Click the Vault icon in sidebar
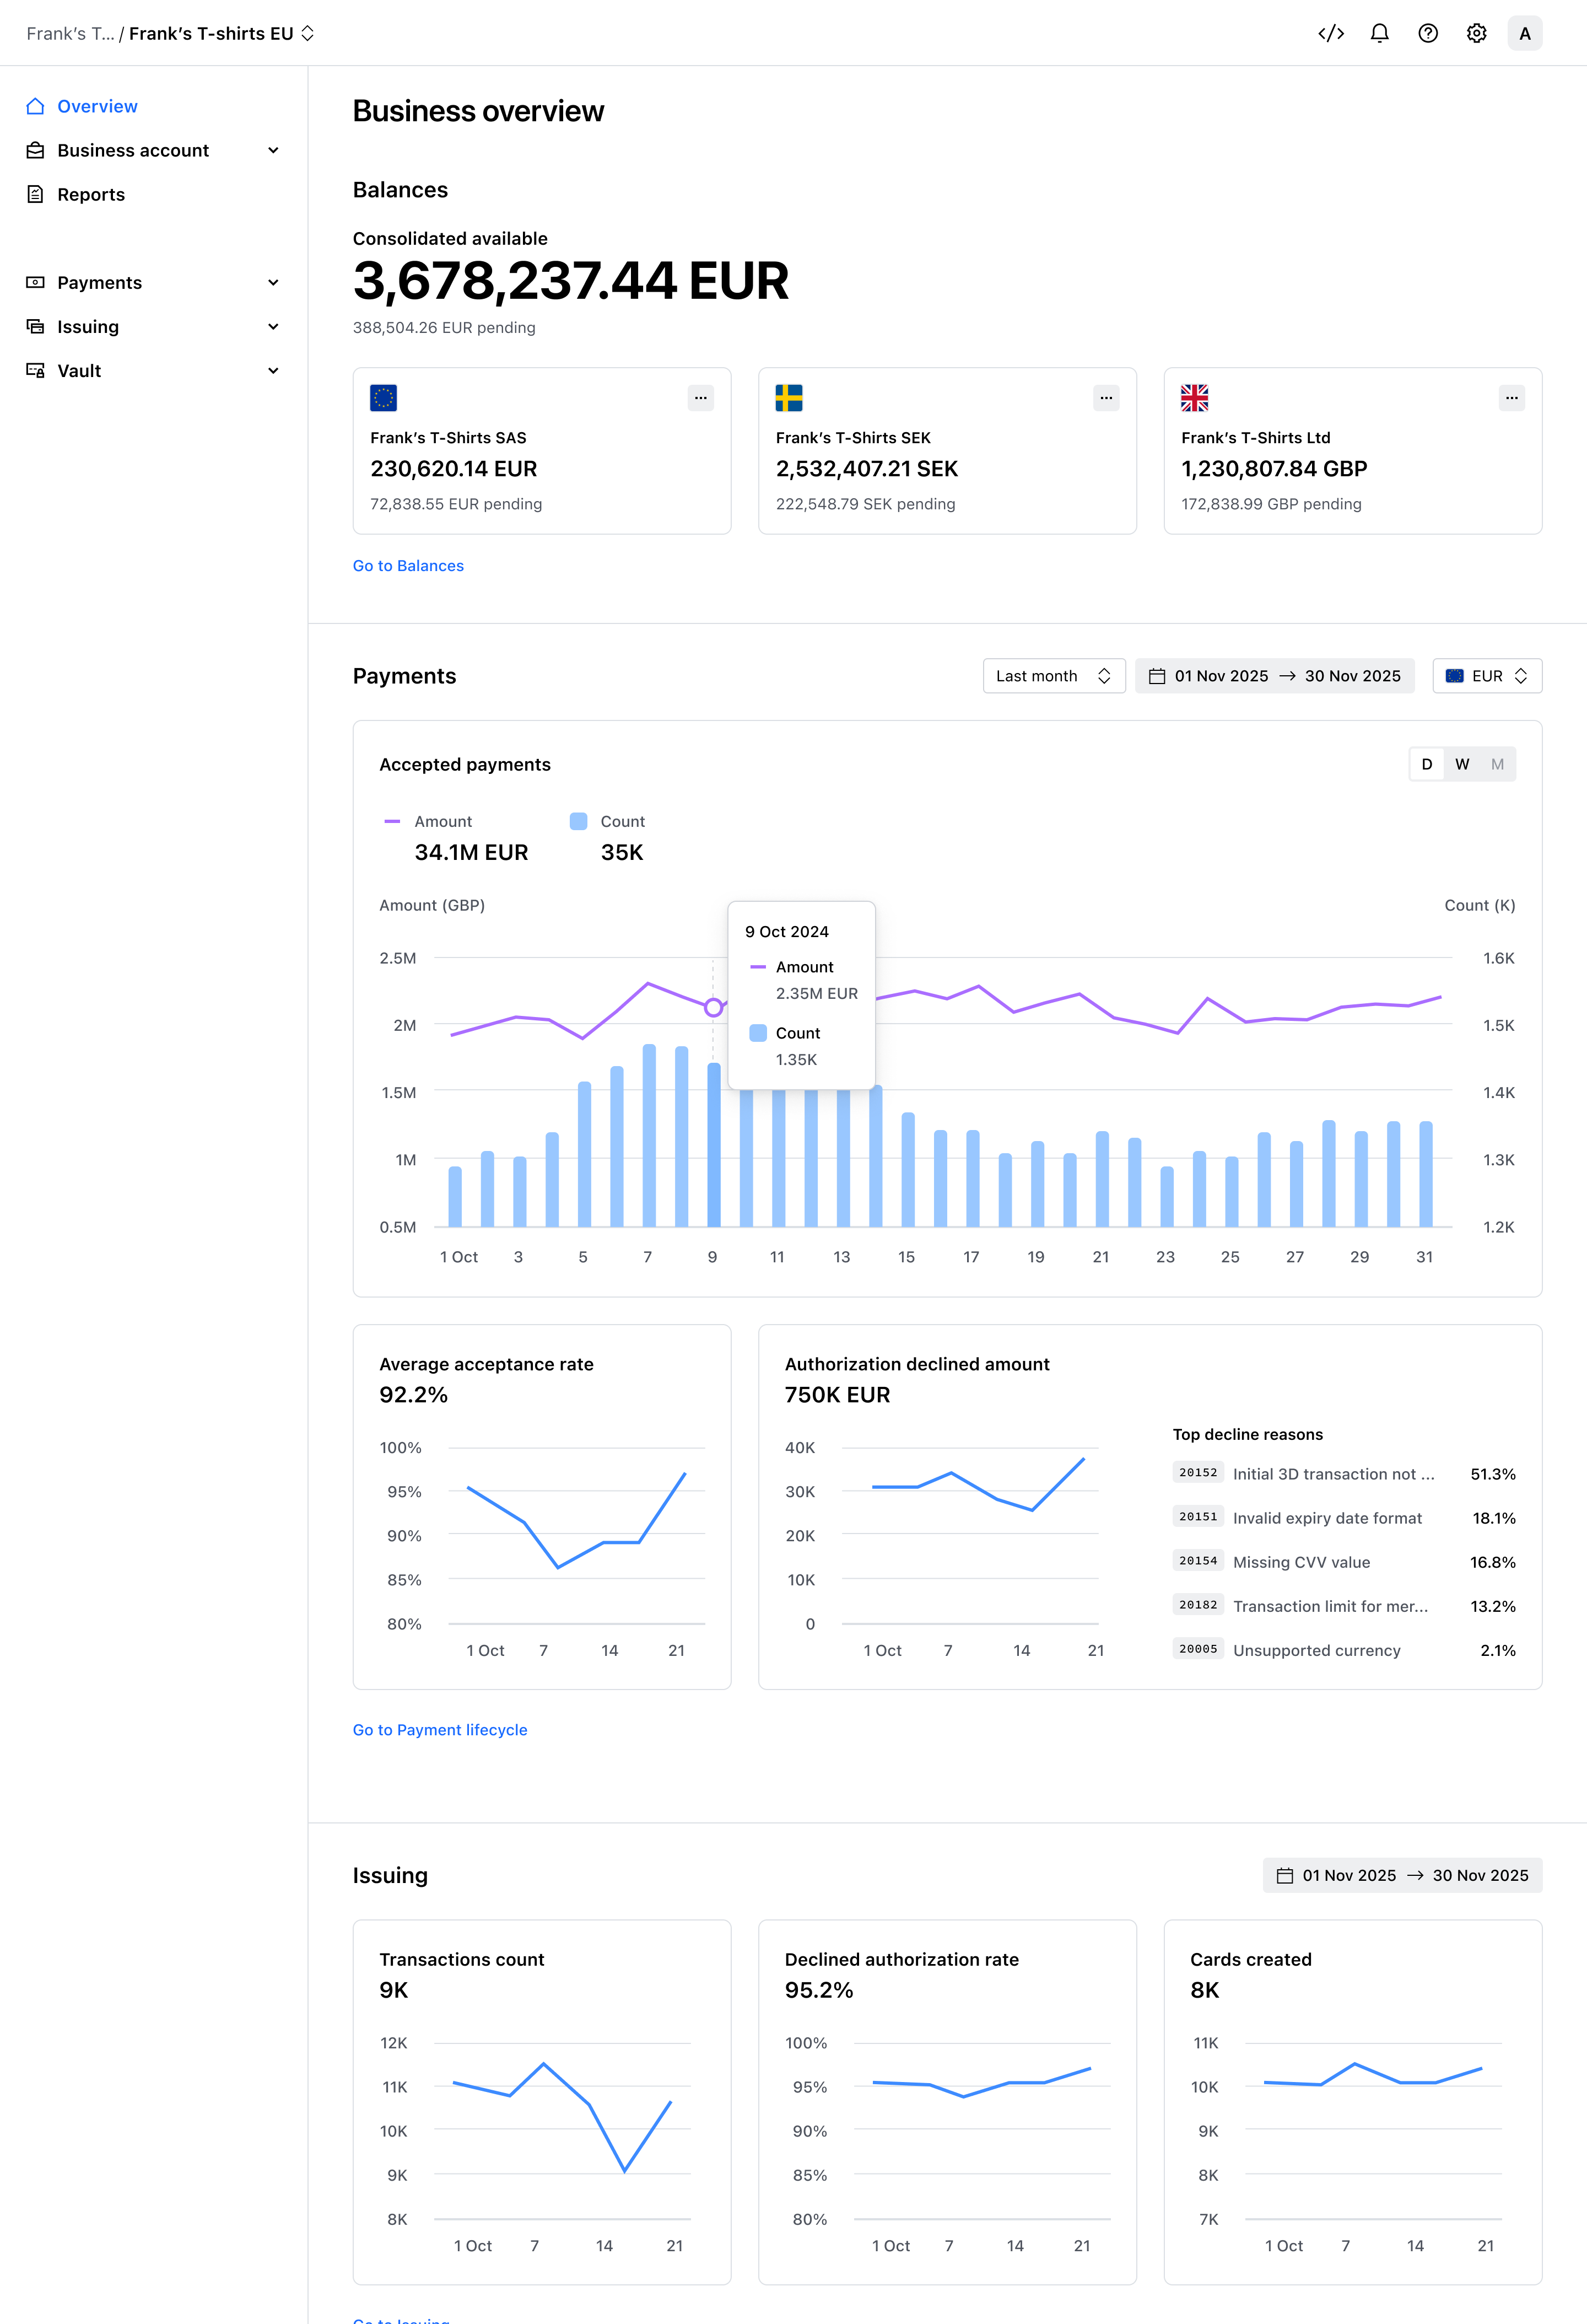1587x2324 pixels. (35, 370)
